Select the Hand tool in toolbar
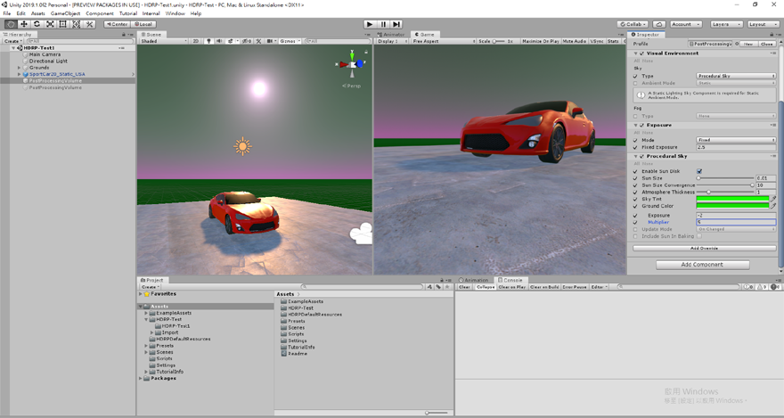784x418 pixels. pos(10,24)
